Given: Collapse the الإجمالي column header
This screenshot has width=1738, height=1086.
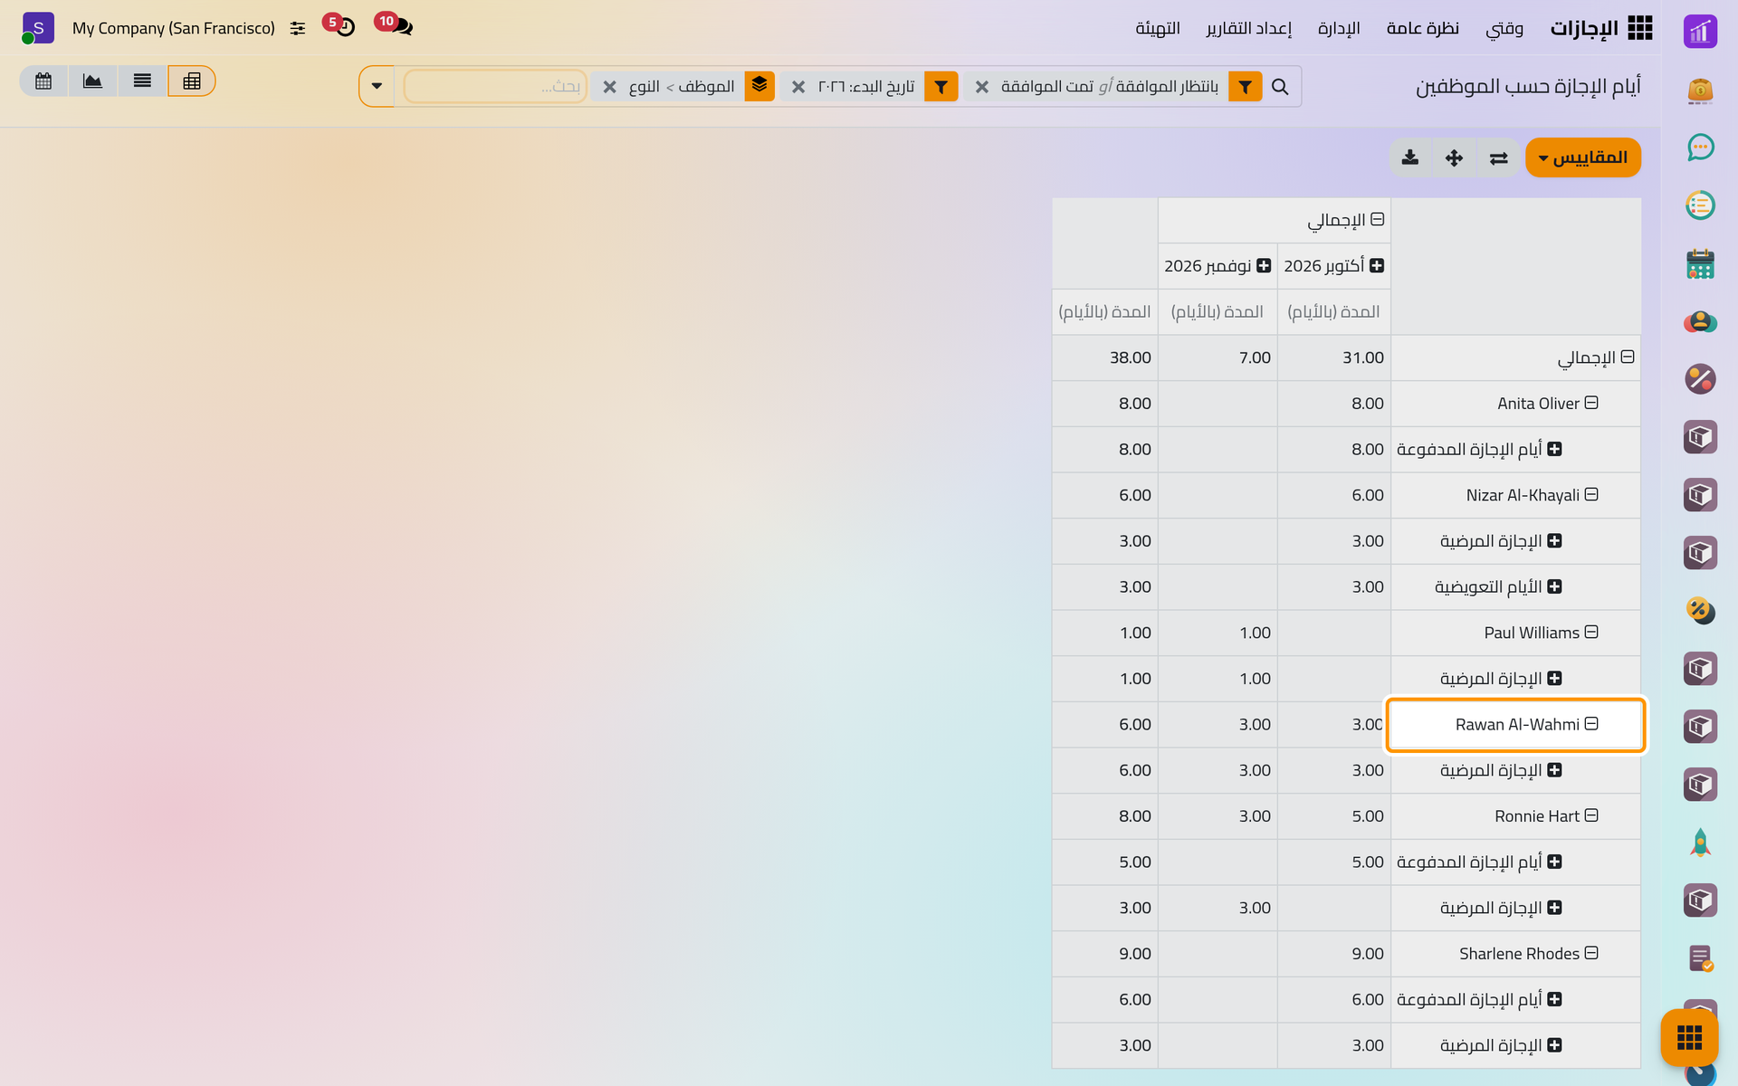Looking at the screenshot, I should coord(1377,219).
